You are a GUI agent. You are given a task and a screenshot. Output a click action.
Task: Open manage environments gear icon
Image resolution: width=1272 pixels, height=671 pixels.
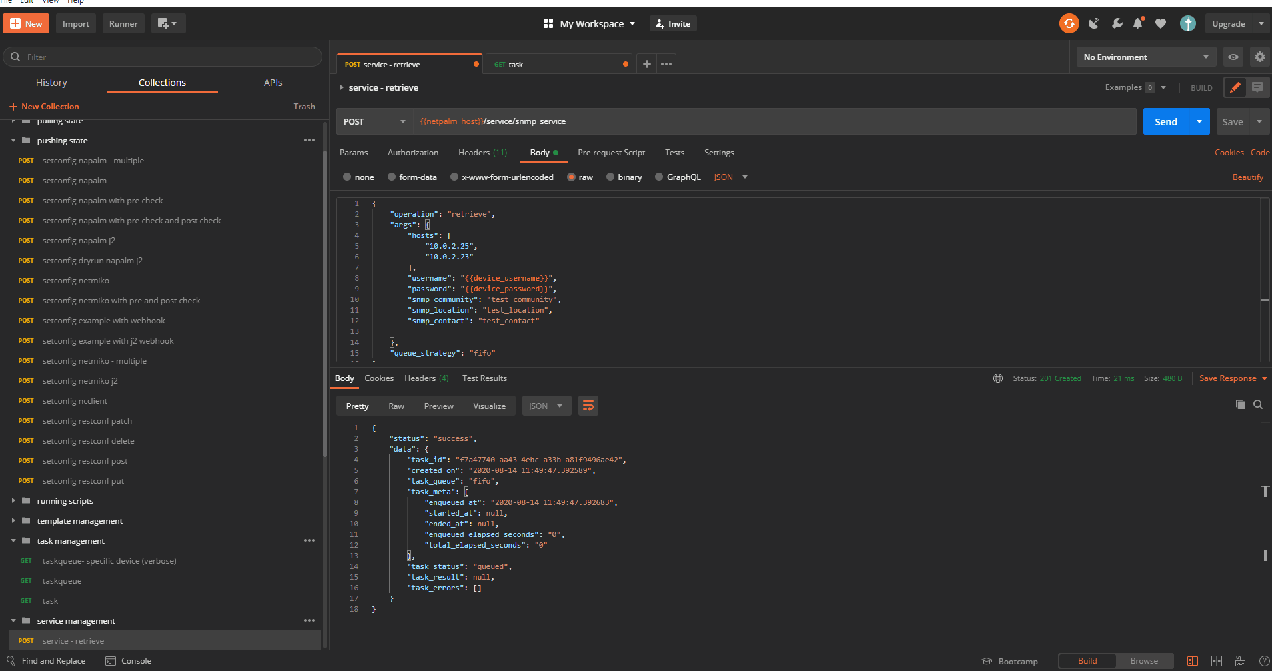[x=1259, y=57]
